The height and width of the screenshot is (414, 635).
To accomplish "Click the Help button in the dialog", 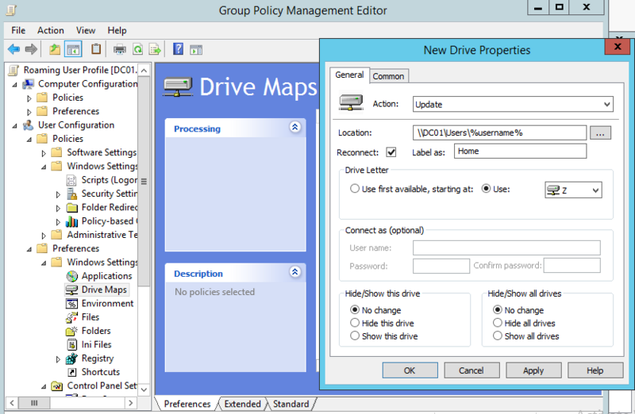I will tap(595, 370).
